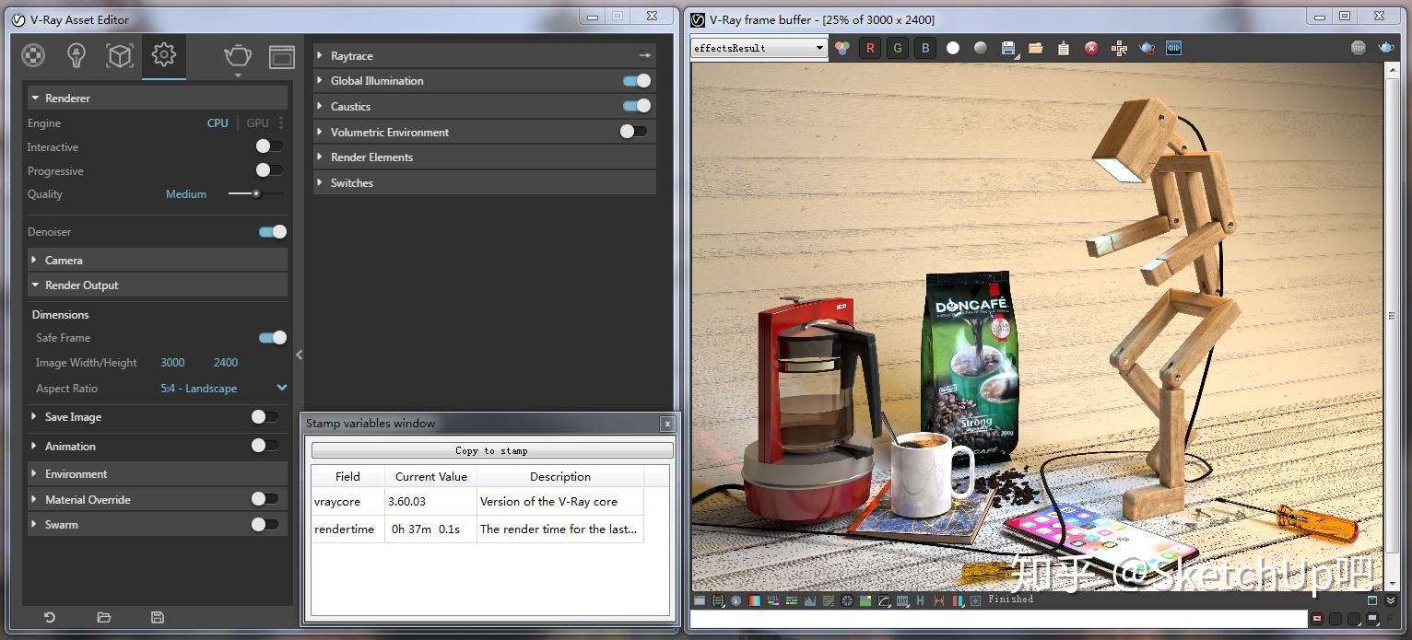This screenshot has height=640, width=1412.
Task: Open the Materials panel in V-Ray Asset Editor
Action: pyautogui.click(x=33, y=55)
